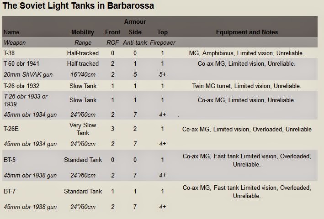Click the T-26E tank name
This screenshot has width=324, height=219.
tap(11, 129)
